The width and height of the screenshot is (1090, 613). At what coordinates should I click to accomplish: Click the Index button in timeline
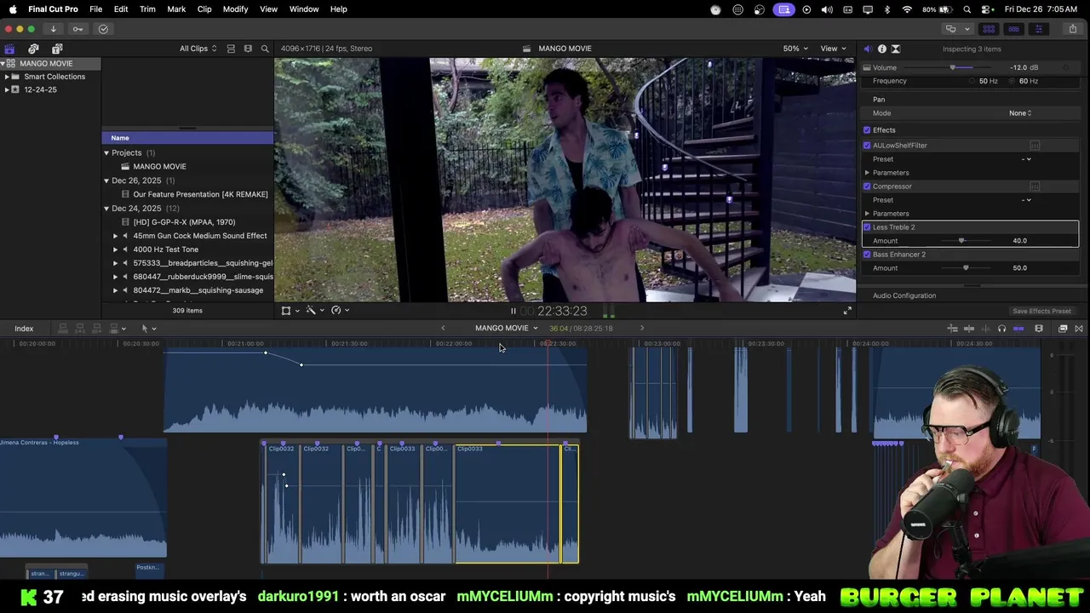coord(24,329)
